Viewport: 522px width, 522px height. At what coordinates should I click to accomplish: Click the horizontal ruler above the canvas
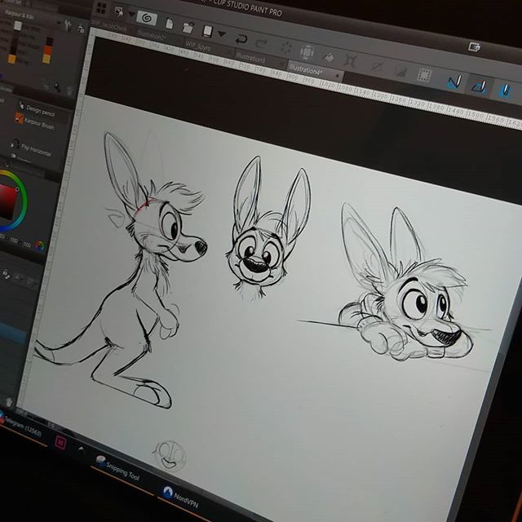[x=307, y=79]
